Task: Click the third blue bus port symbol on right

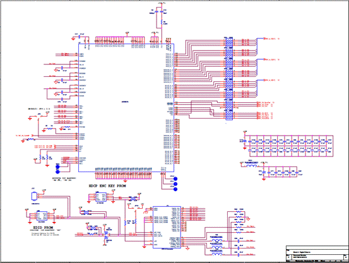Action: pyautogui.click(x=264, y=80)
